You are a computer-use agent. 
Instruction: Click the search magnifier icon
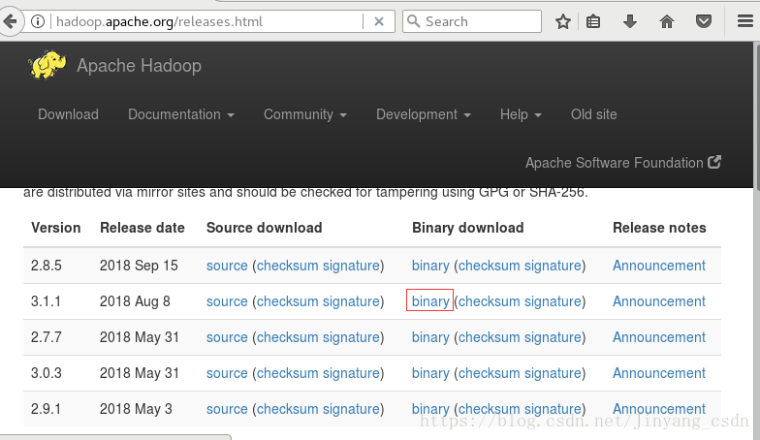pos(413,21)
